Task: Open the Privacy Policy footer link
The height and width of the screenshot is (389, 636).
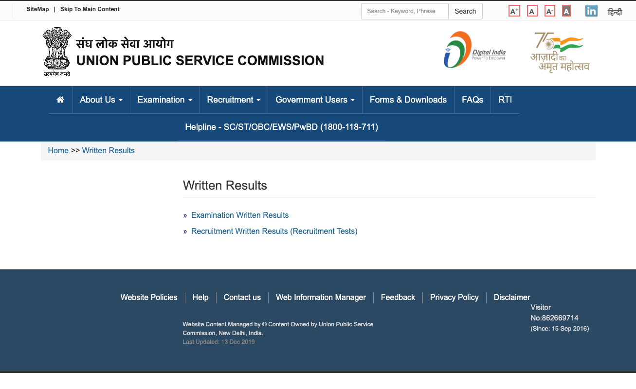Action: point(454,297)
